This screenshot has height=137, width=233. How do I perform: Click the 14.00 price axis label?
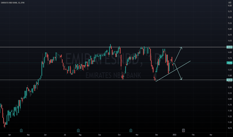230,52
